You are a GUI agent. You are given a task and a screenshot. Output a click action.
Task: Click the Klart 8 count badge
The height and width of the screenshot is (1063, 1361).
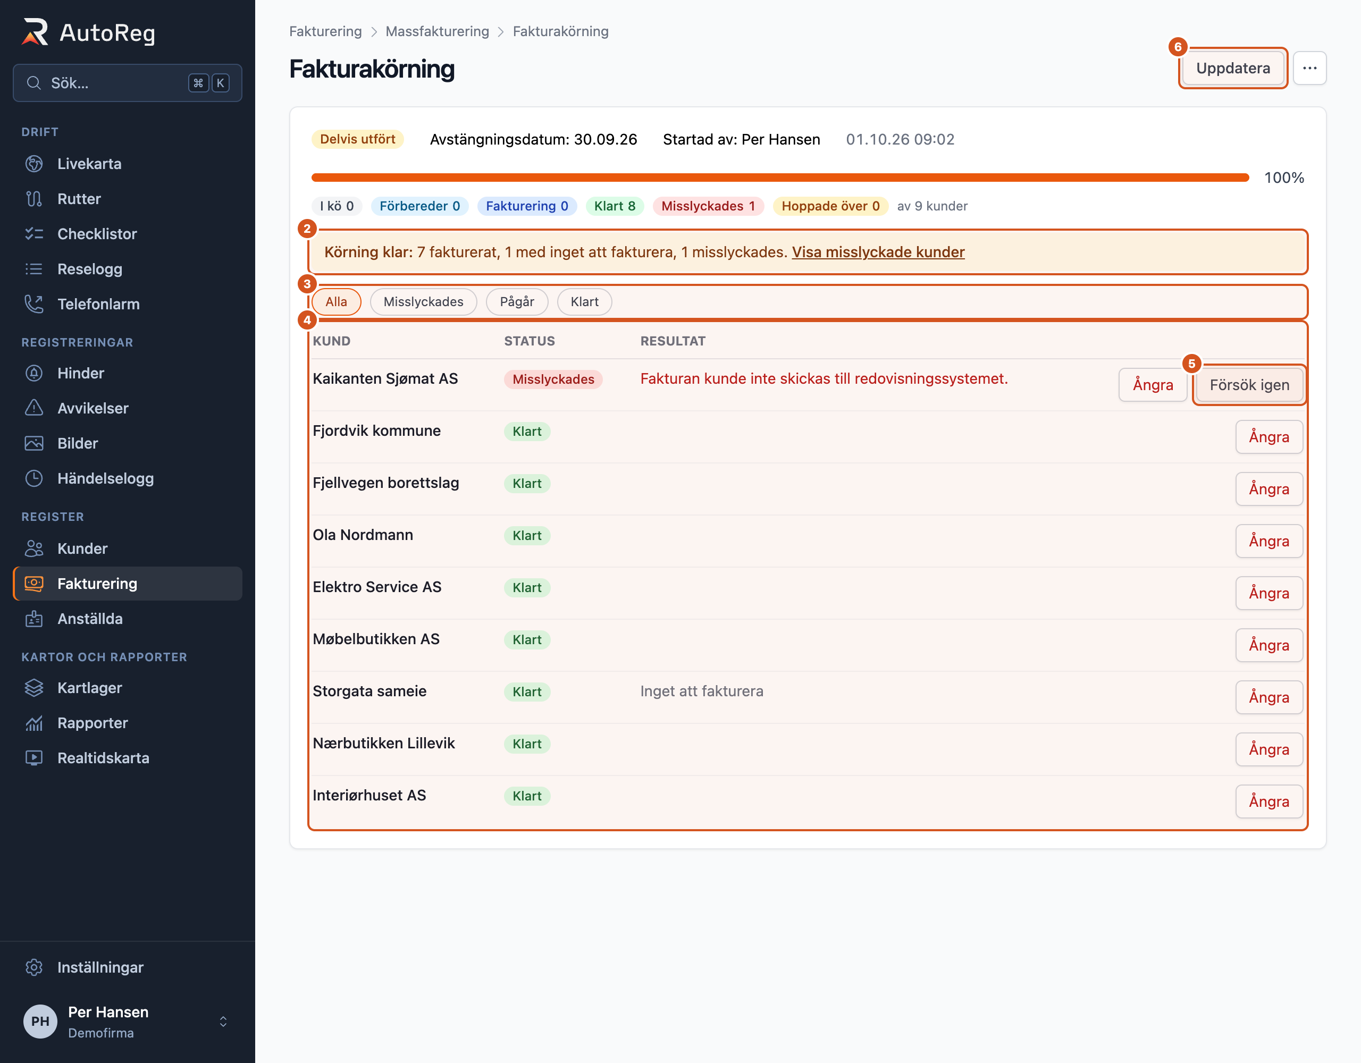pyautogui.click(x=614, y=206)
